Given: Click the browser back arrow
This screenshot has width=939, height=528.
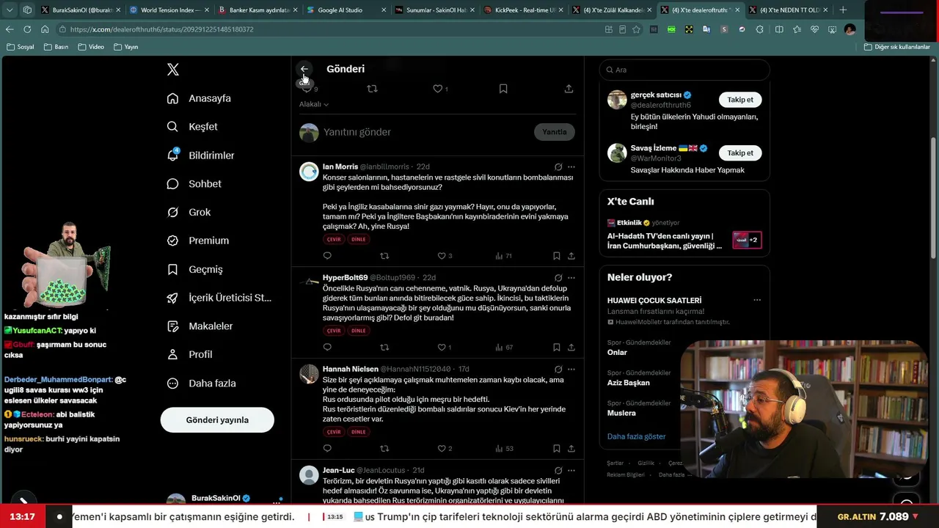Looking at the screenshot, I should pos(10,29).
